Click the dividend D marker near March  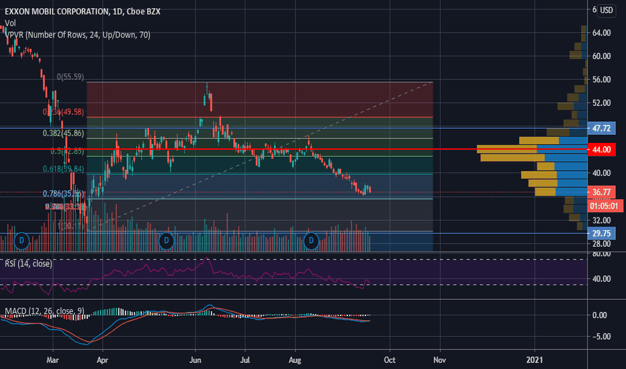click(x=21, y=241)
